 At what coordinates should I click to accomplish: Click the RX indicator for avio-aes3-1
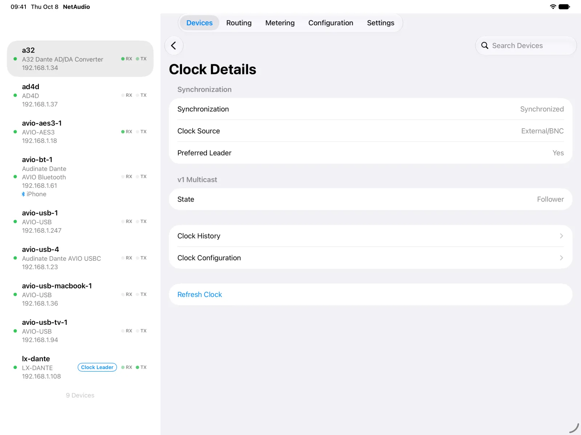pos(127,132)
